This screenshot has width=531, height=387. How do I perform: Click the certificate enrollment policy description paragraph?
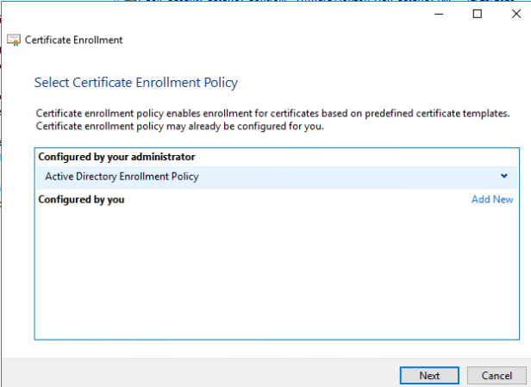pos(272,120)
